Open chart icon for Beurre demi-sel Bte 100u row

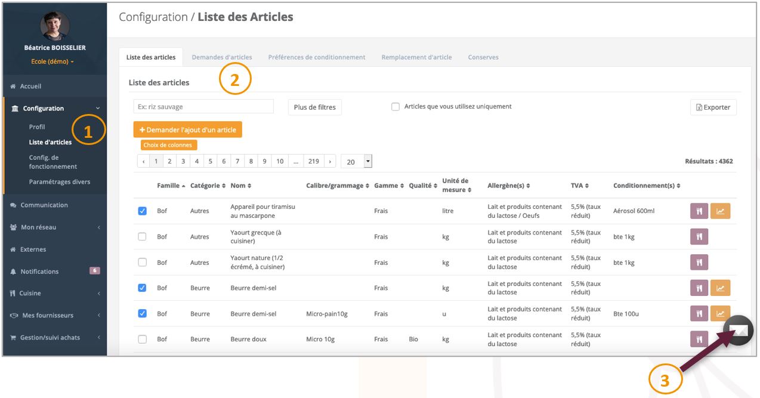[x=720, y=313]
